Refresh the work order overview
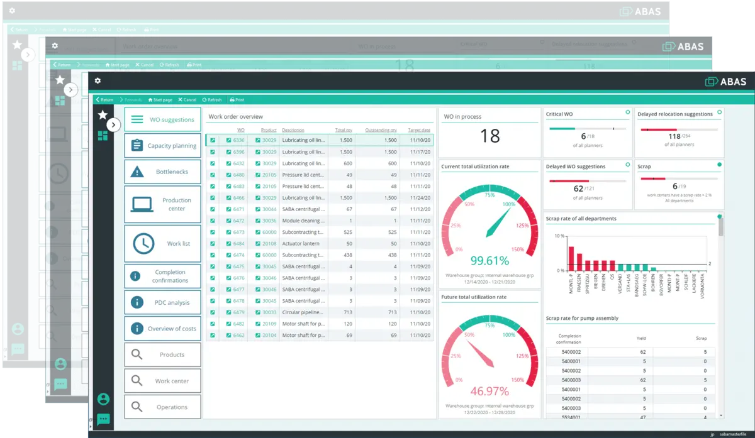Image resolution: width=755 pixels, height=438 pixels. point(211,99)
